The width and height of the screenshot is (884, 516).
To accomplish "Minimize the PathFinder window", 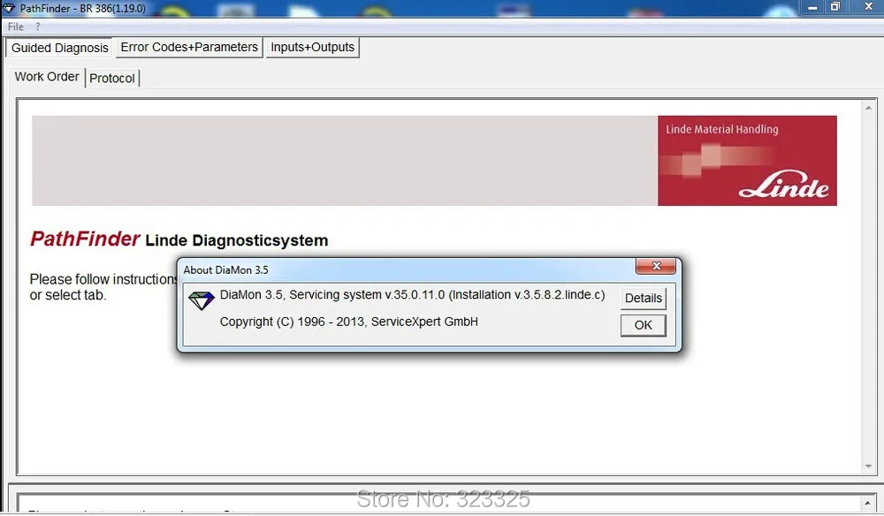I will (x=812, y=7).
